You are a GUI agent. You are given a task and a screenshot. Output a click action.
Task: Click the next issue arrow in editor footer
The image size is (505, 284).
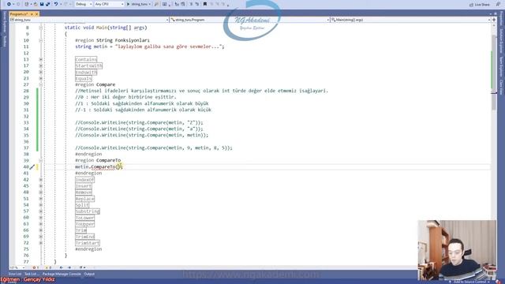coord(69,267)
